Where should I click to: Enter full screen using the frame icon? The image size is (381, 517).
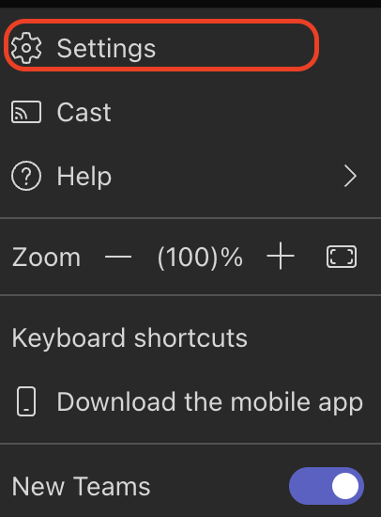pyautogui.click(x=342, y=257)
